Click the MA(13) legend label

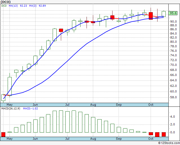pyautogui.click(x=13, y=6)
